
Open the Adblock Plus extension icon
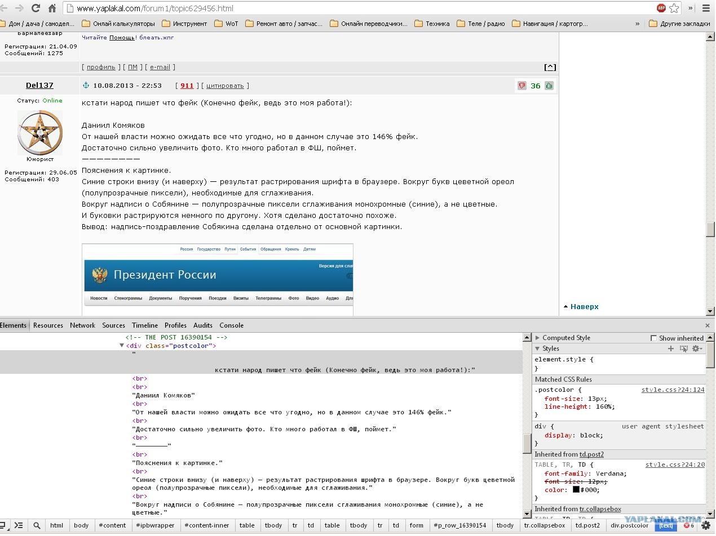(661, 8)
